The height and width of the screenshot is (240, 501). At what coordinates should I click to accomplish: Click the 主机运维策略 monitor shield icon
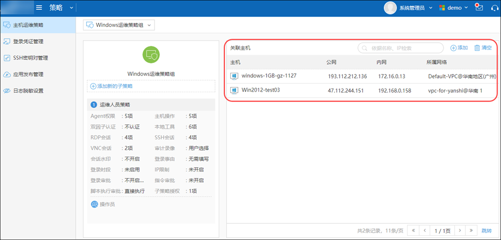7,25
